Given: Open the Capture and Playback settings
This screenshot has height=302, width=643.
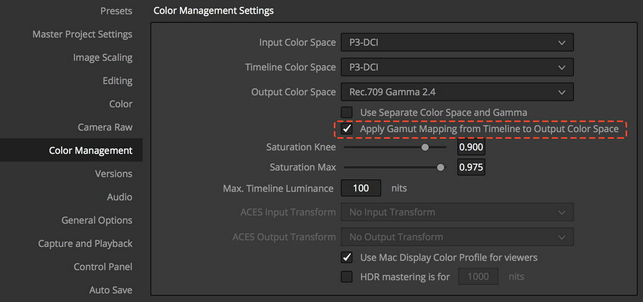Looking at the screenshot, I should pyautogui.click(x=85, y=243).
